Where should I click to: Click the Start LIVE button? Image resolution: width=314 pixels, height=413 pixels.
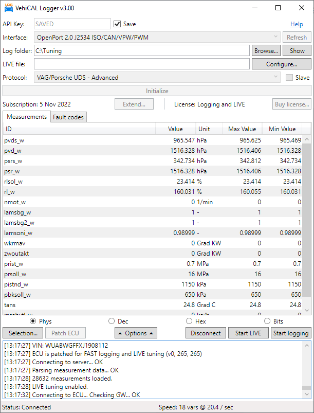pos(248,333)
